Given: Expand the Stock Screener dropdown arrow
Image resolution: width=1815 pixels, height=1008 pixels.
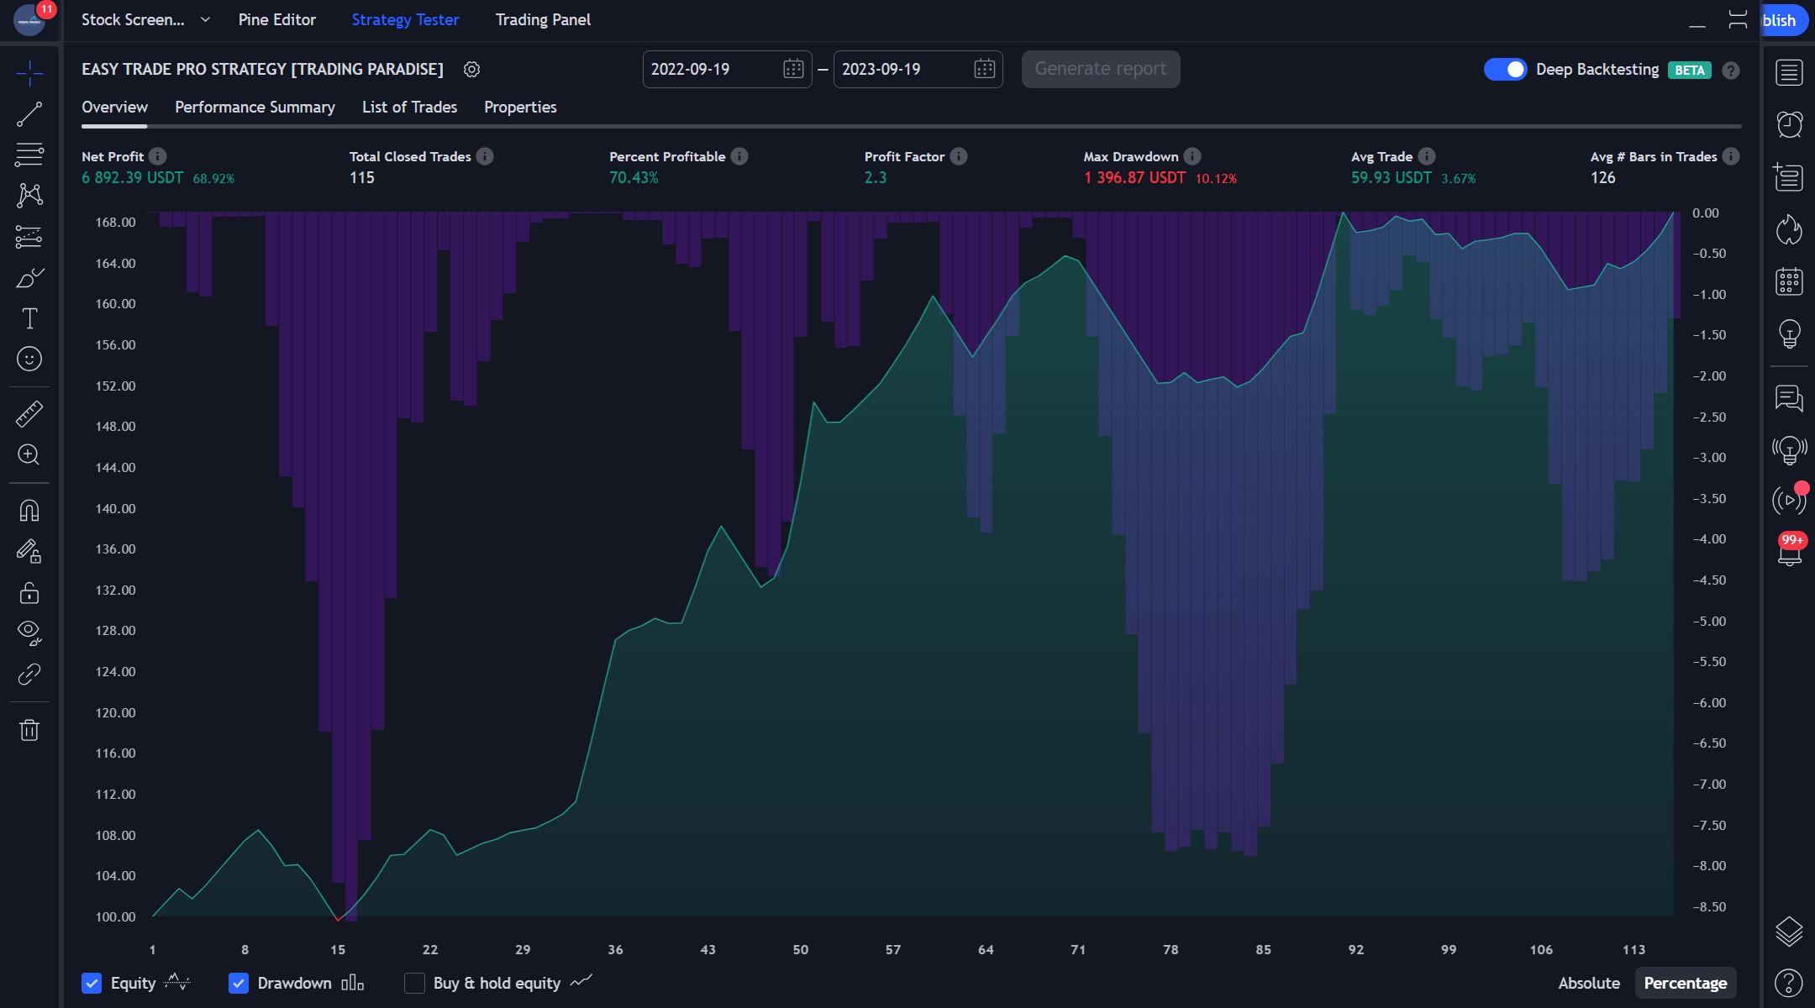Looking at the screenshot, I should [205, 19].
